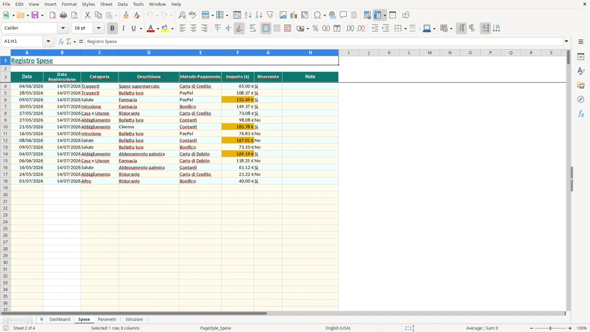Click Function Wizard fx icon
The image size is (590, 332).
coord(61,41)
